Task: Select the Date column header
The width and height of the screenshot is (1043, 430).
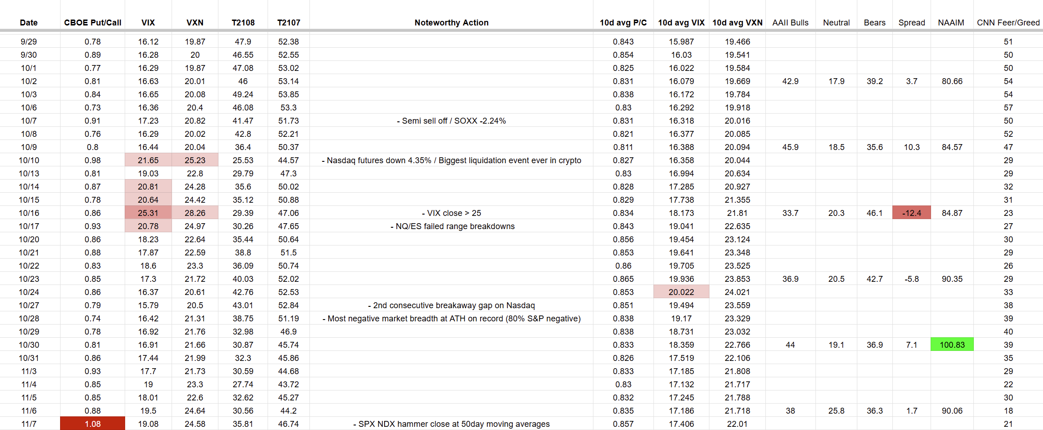Action: [29, 23]
